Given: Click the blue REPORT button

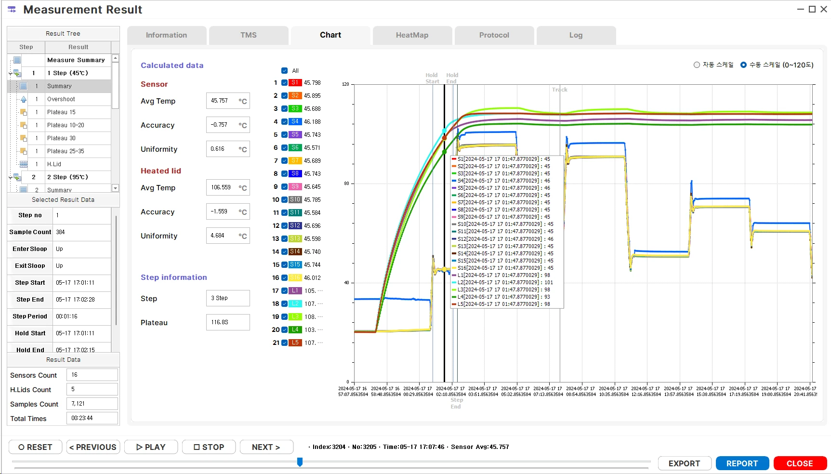Looking at the screenshot, I should [742, 463].
